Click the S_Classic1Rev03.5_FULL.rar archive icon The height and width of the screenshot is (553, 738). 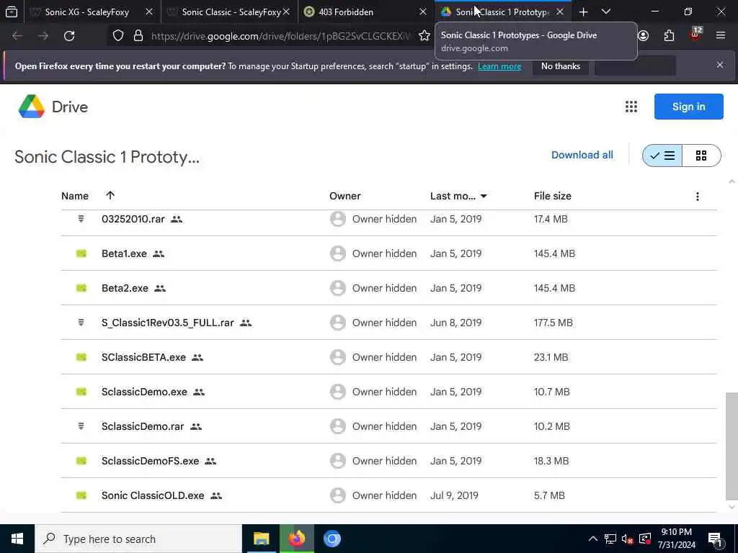[81, 323]
